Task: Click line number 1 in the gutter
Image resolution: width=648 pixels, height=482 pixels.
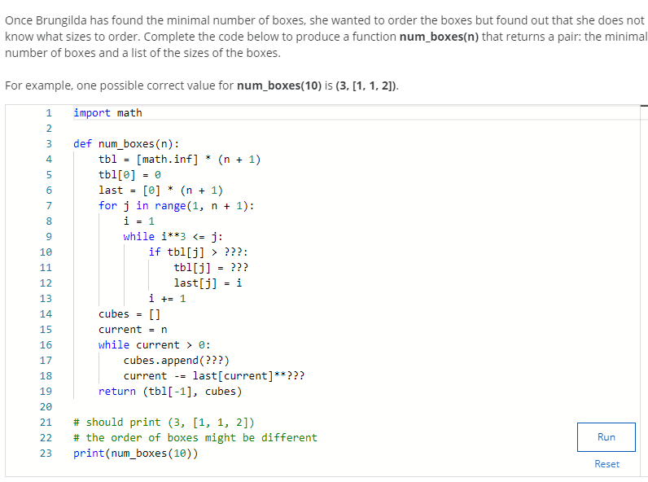Action: click(49, 113)
